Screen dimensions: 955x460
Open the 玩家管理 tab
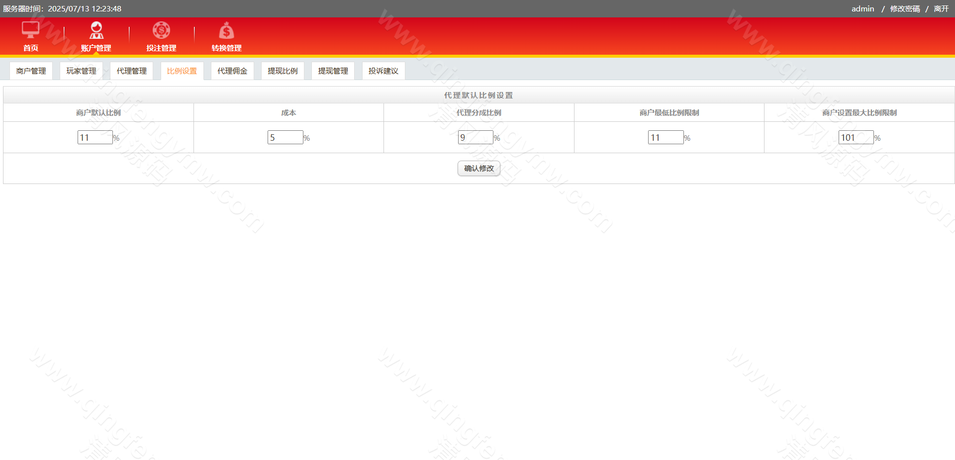coord(81,71)
